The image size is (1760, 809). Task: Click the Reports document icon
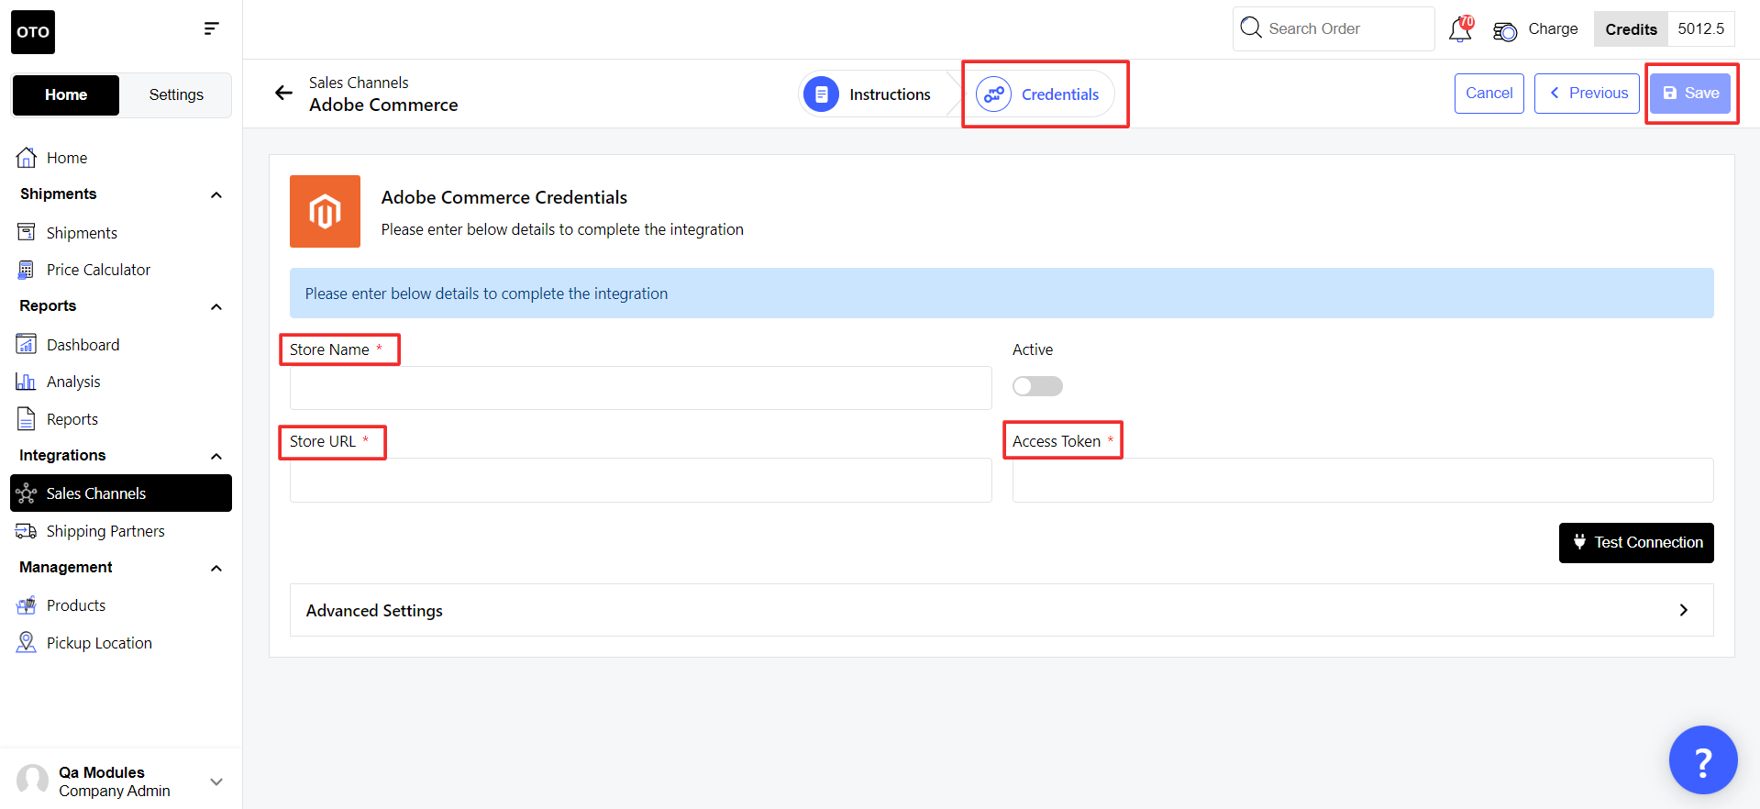click(x=27, y=419)
